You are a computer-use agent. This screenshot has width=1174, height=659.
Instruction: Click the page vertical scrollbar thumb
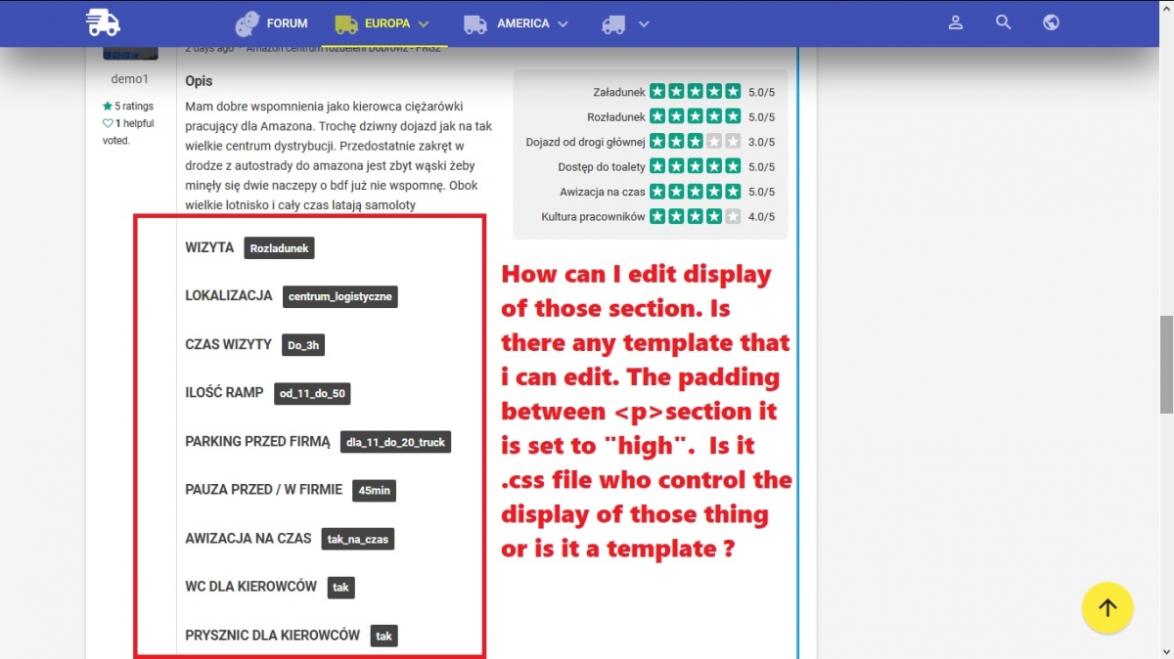coord(1166,365)
